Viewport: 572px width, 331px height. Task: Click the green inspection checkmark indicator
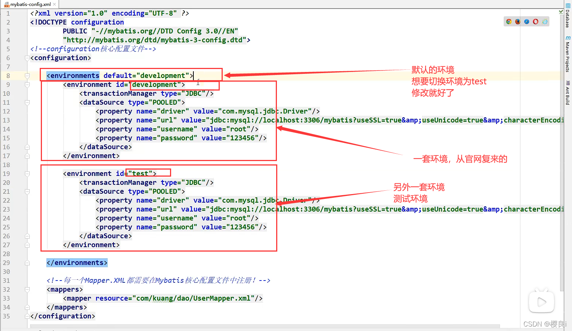coord(561,12)
